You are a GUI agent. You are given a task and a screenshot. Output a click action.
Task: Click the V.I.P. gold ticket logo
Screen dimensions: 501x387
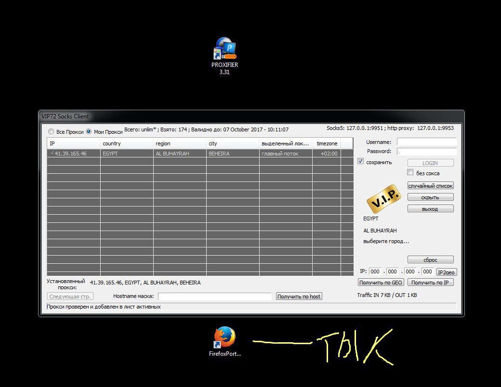click(384, 198)
